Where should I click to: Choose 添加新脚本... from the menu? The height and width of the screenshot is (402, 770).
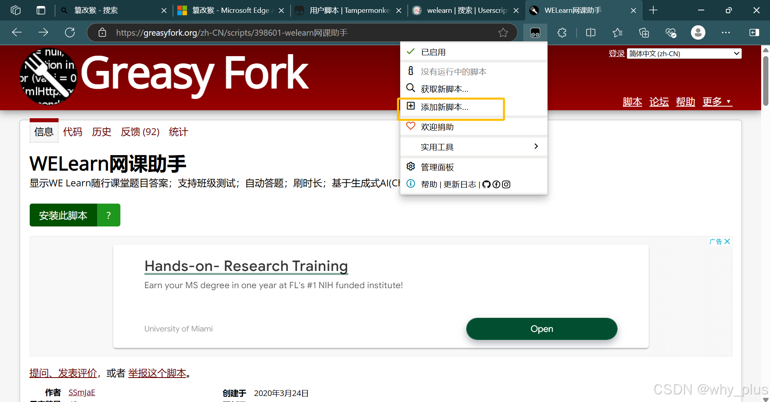474,107
